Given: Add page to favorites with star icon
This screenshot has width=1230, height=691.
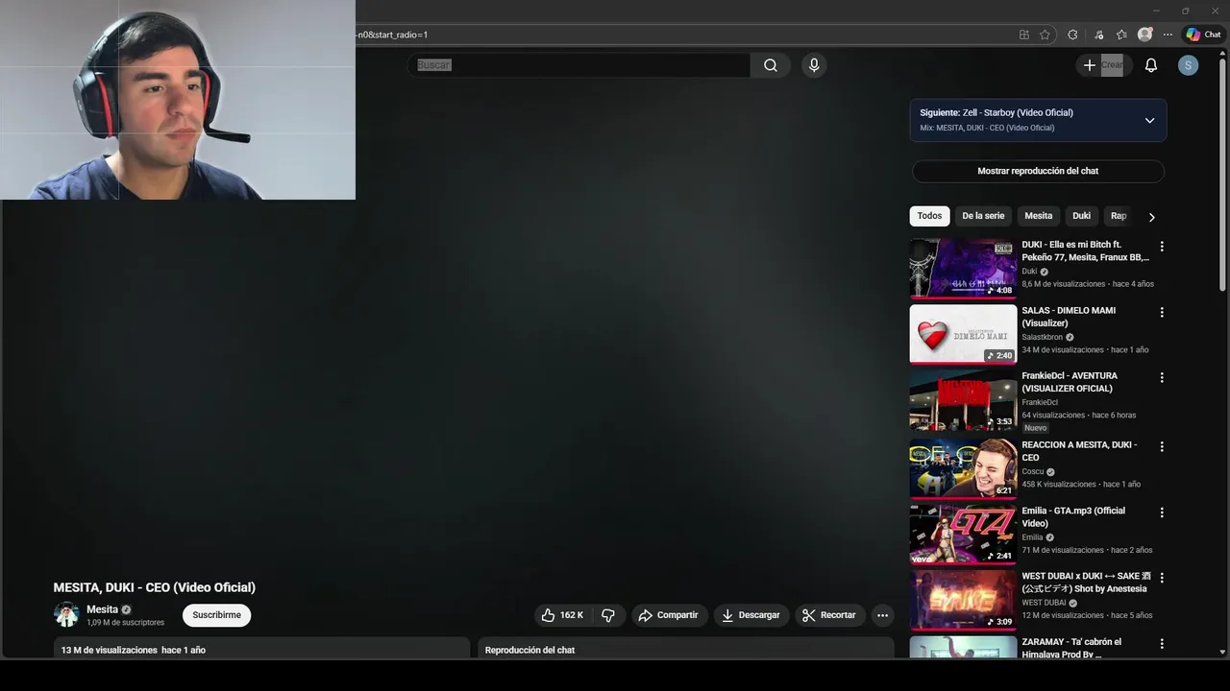Looking at the screenshot, I should pyautogui.click(x=1045, y=35).
